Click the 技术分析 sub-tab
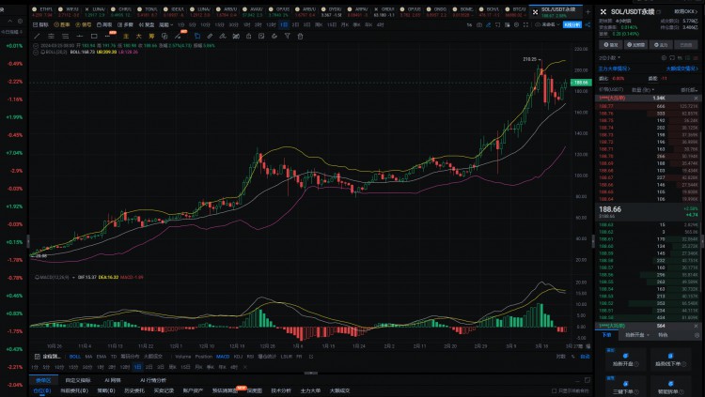The image size is (705, 397). [281, 390]
